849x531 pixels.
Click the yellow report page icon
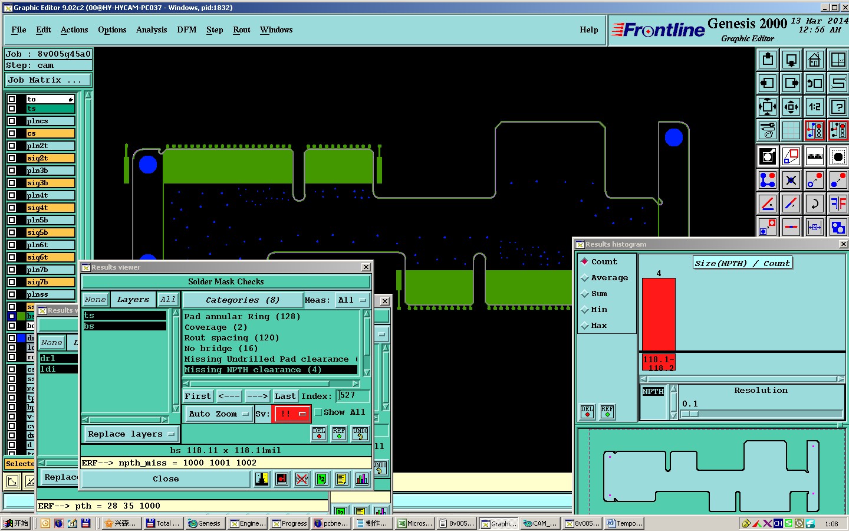point(341,479)
